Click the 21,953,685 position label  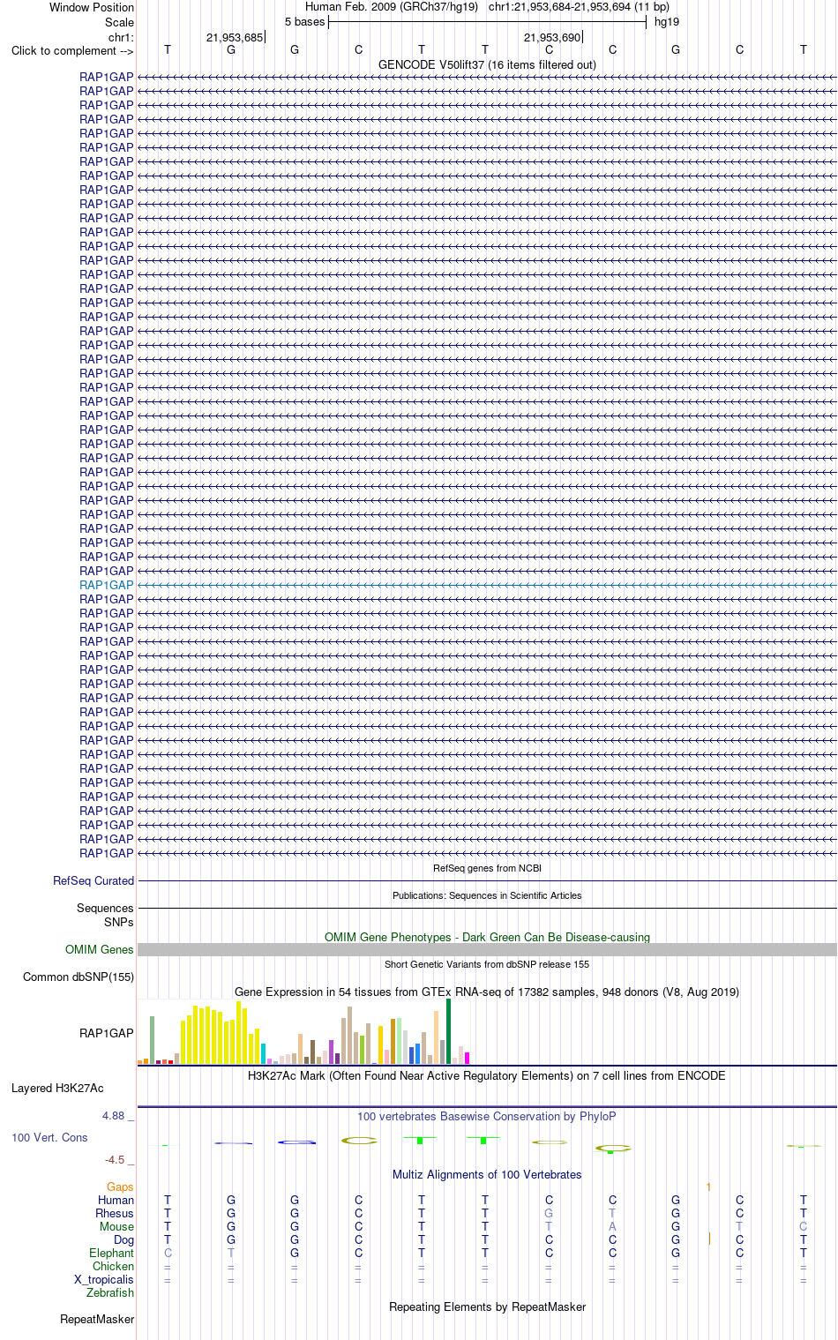[235, 37]
